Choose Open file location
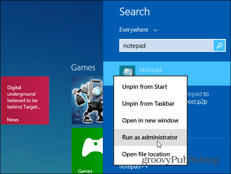Viewport: 231px width, 174px height. 150,154
